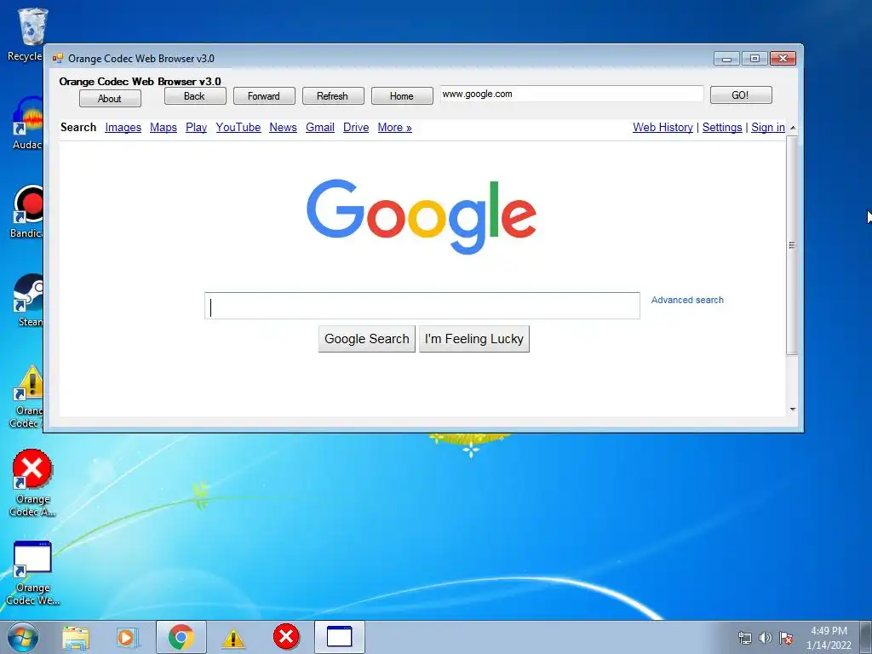Expand the More » menu link
Image resolution: width=872 pixels, height=654 pixels.
pyautogui.click(x=395, y=128)
